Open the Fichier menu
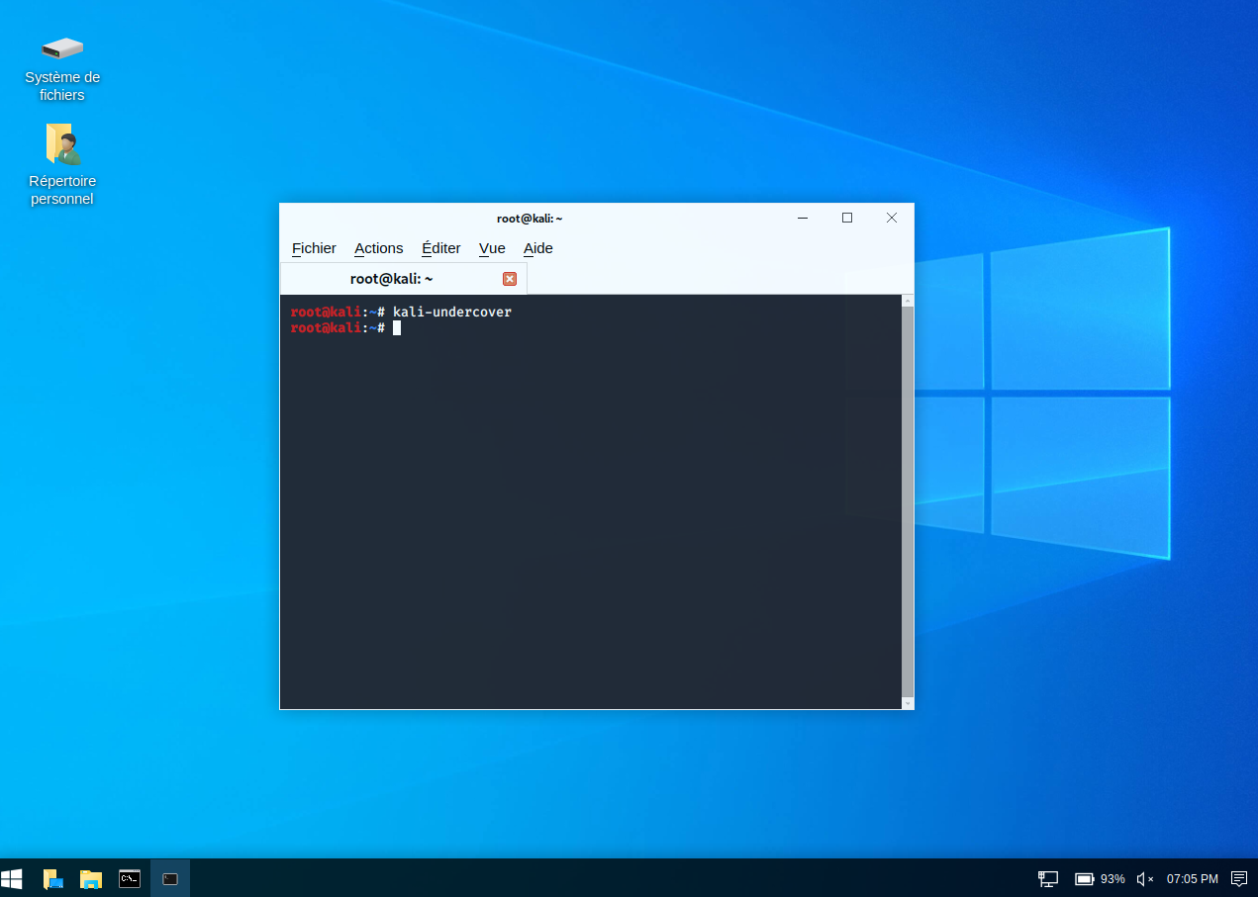 (x=314, y=248)
